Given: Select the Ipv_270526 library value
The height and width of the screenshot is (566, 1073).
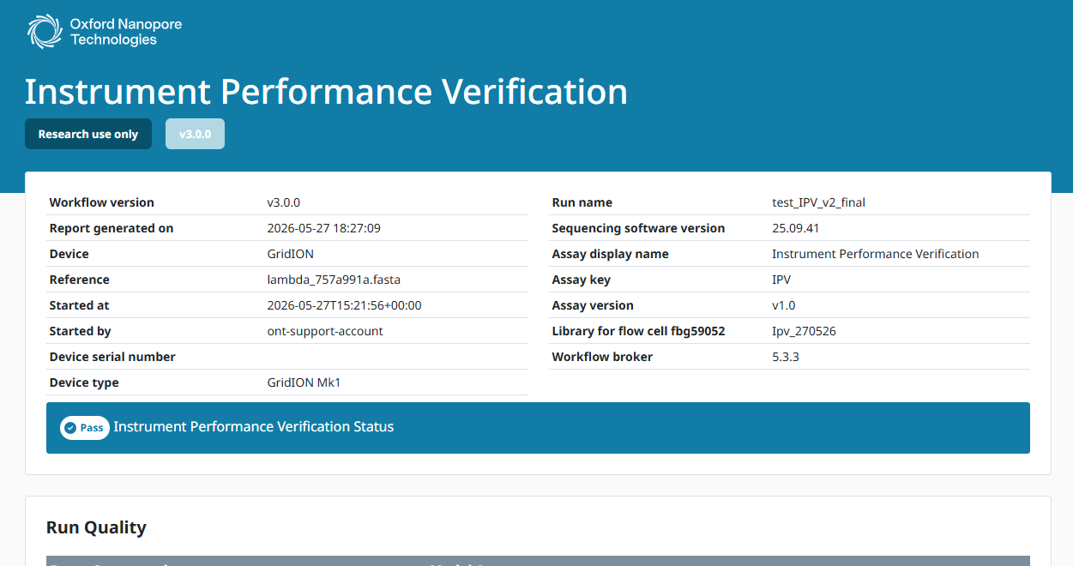Looking at the screenshot, I should [x=805, y=331].
